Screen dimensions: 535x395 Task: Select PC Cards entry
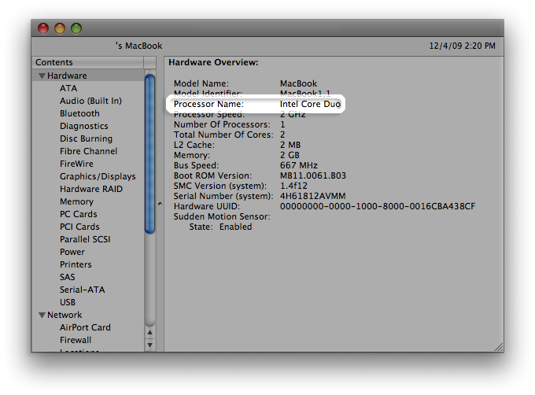79,214
